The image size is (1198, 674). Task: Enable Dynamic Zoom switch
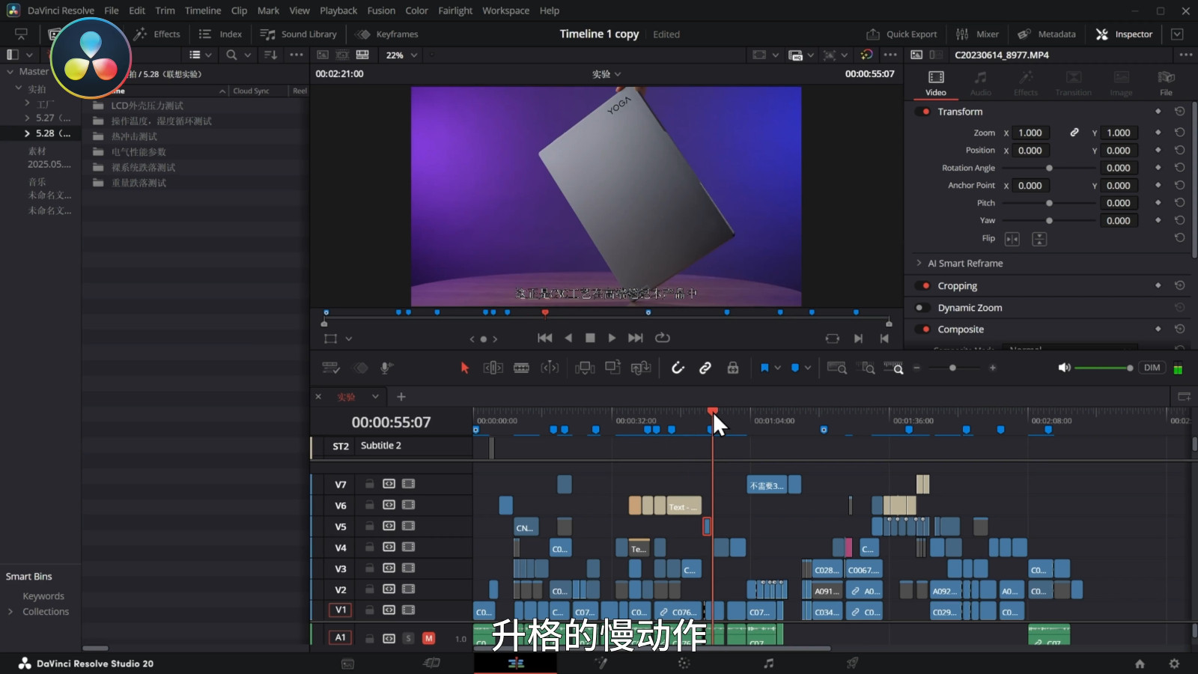923,308
